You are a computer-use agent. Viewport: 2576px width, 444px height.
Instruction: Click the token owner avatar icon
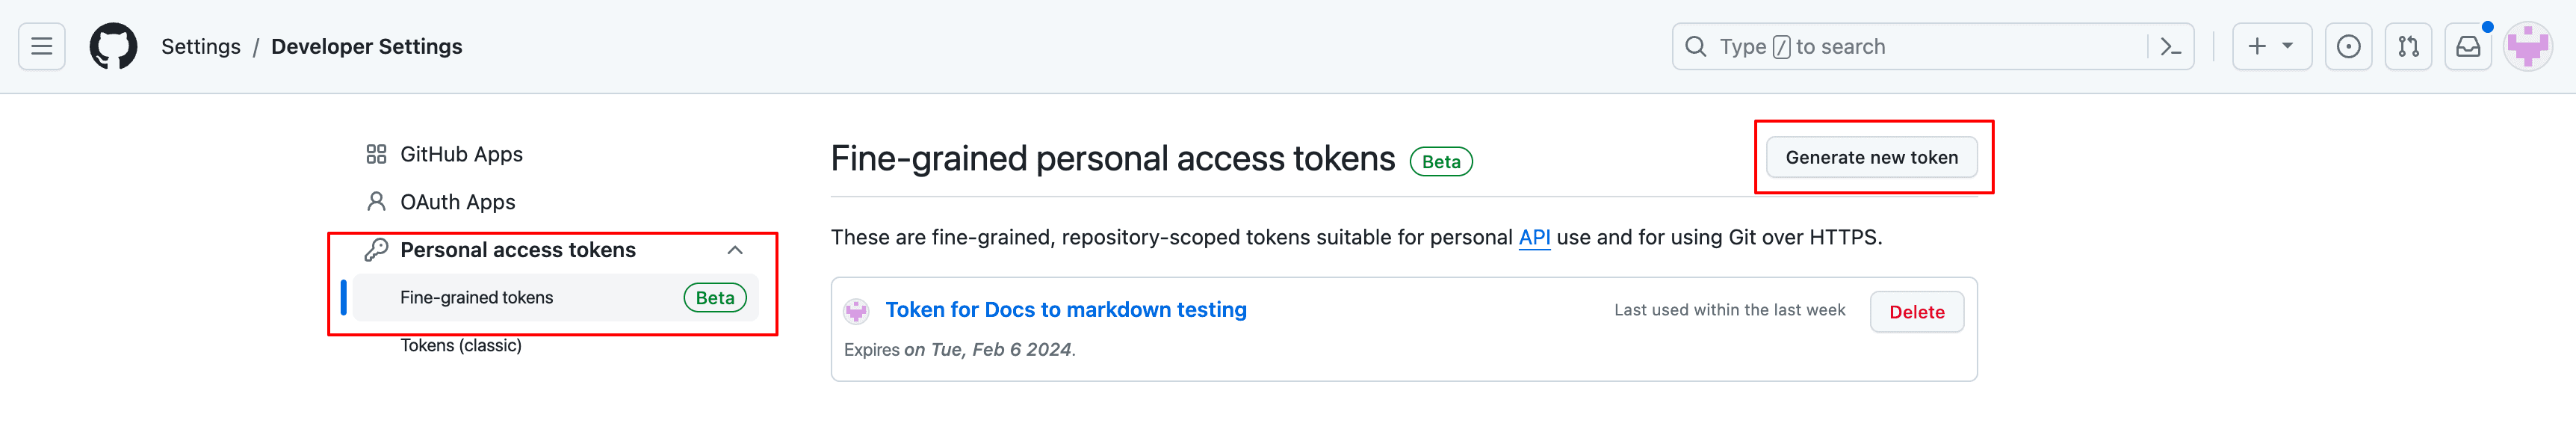coord(856,311)
